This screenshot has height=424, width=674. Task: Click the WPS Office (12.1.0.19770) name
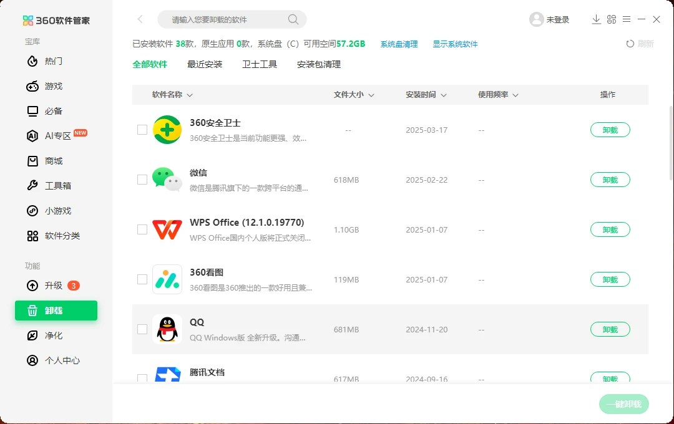[x=247, y=223]
